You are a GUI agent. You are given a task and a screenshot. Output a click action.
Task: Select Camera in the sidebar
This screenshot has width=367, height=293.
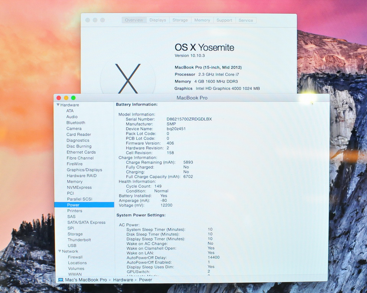tap(74, 129)
